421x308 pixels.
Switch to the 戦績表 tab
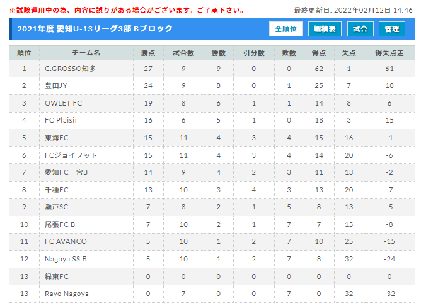pyautogui.click(x=325, y=29)
